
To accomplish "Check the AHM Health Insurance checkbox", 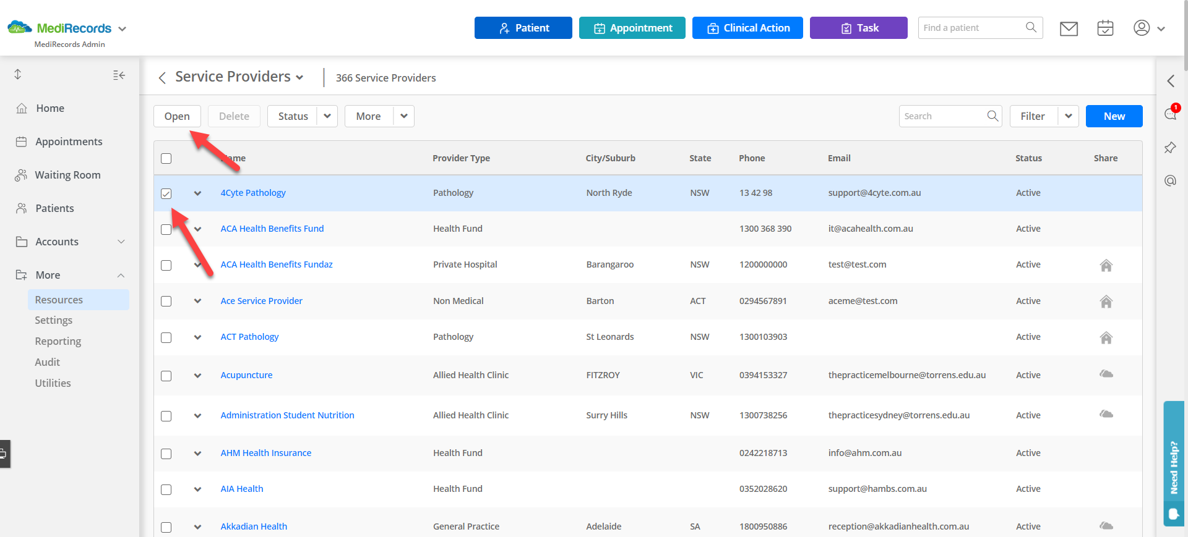I will [x=166, y=454].
